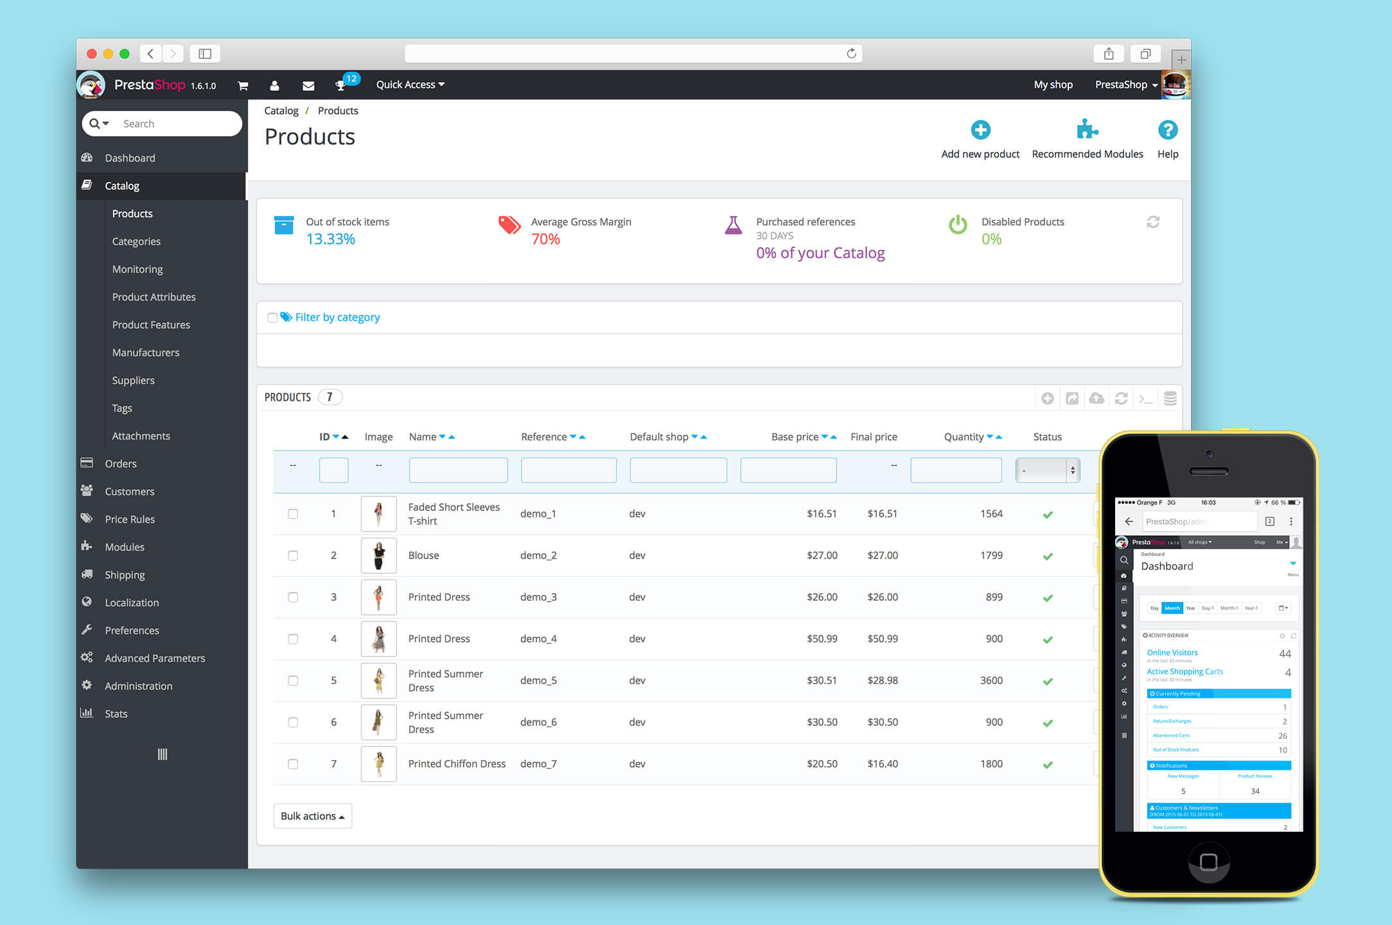
Task: Click the Catalog breadcrumb link
Action: (x=281, y=110)
